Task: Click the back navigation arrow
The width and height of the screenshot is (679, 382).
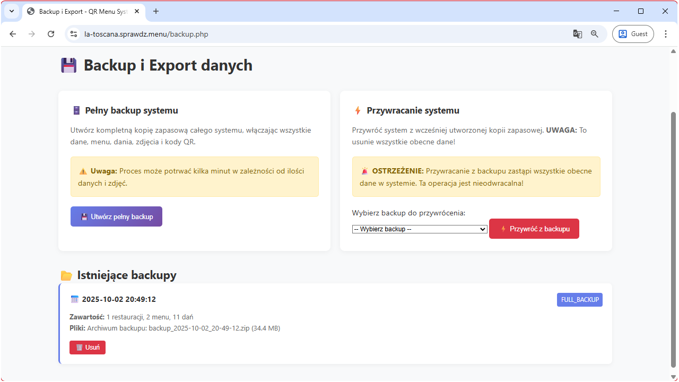Action: point(13,33)
